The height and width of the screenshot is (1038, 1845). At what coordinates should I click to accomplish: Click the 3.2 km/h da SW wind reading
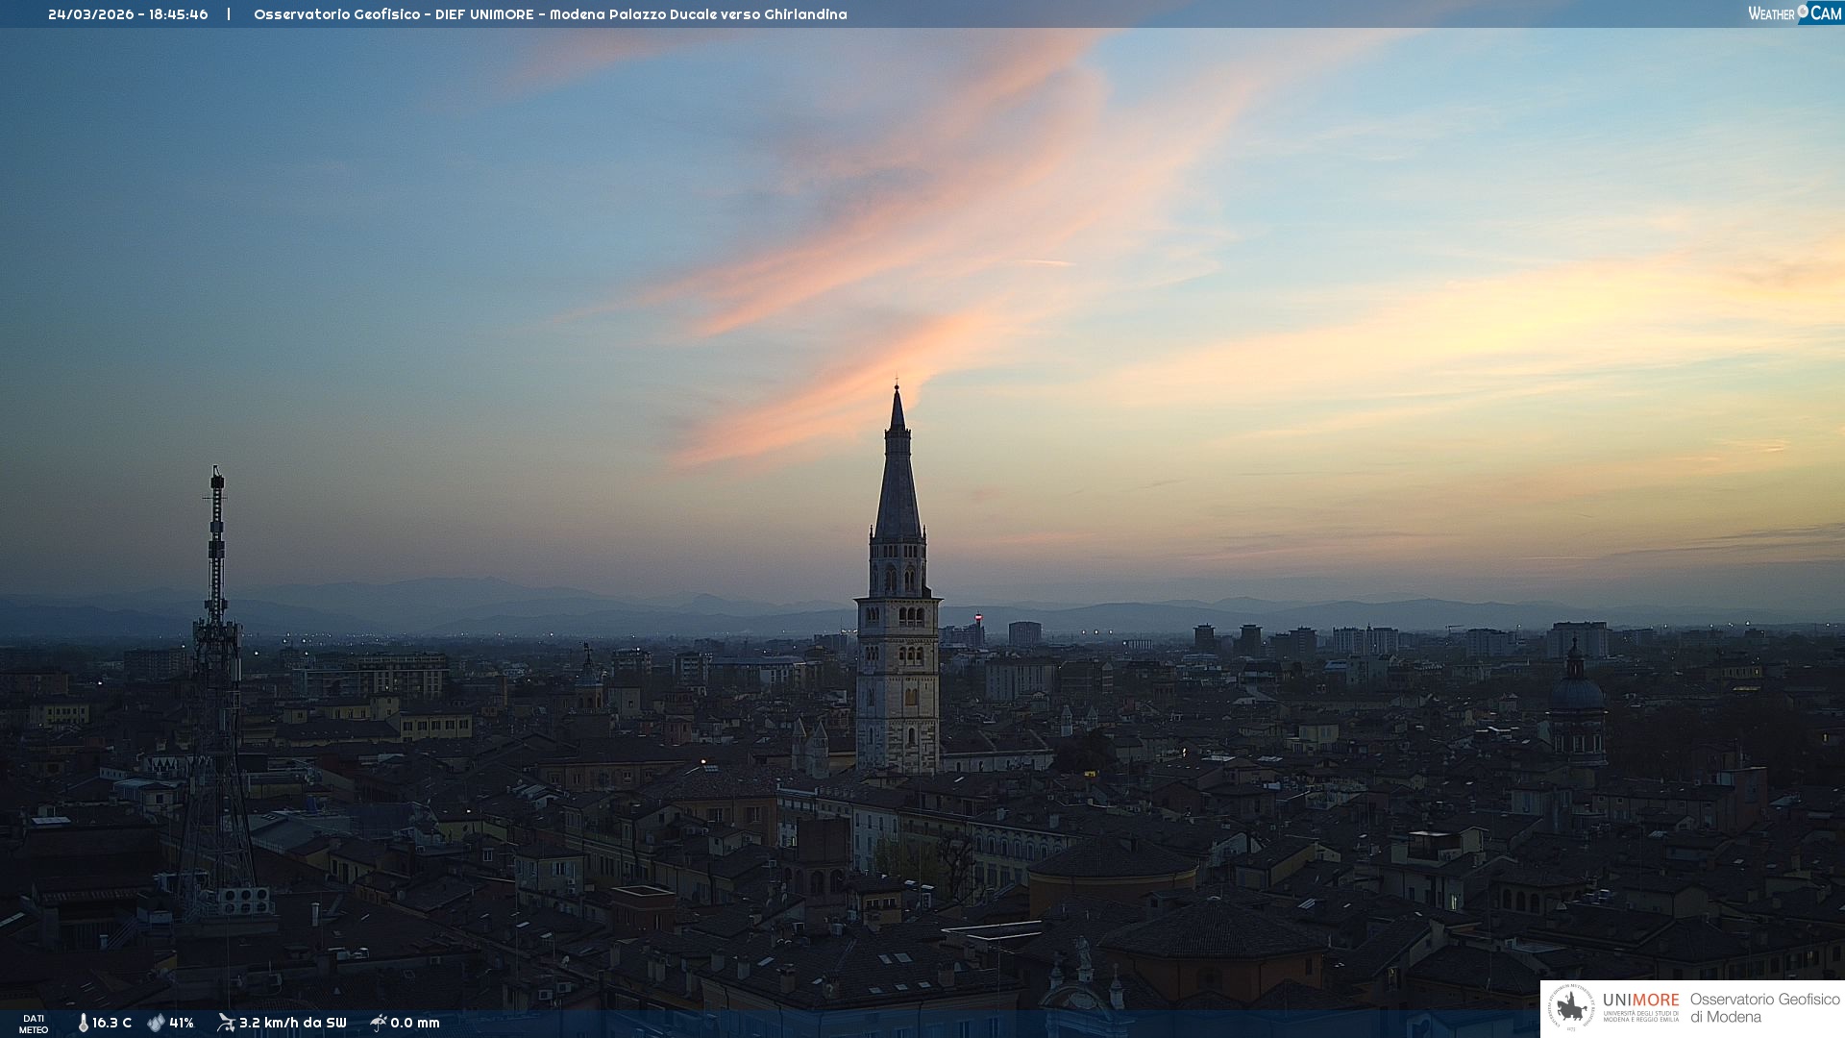pos(292,1023)
